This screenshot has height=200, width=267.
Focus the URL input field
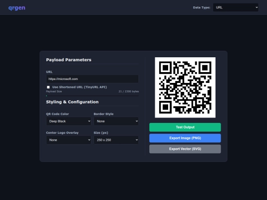tap(92, 79)
